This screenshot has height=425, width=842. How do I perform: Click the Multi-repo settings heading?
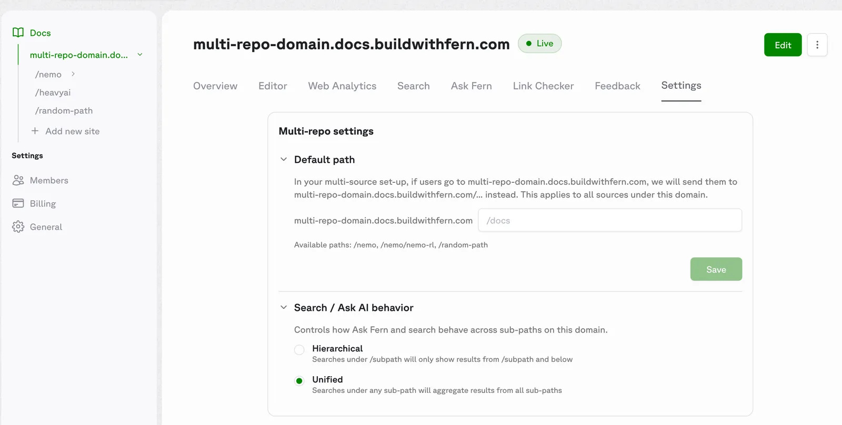(326, 131)
